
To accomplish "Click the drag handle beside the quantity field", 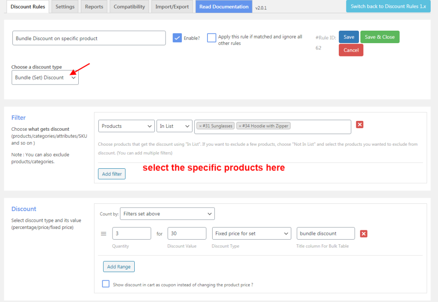I will (103, 233).
